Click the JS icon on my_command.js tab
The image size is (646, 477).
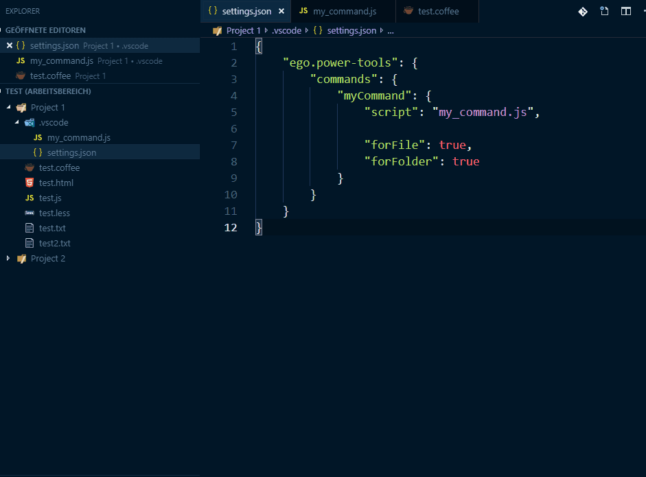pos(303,11)
